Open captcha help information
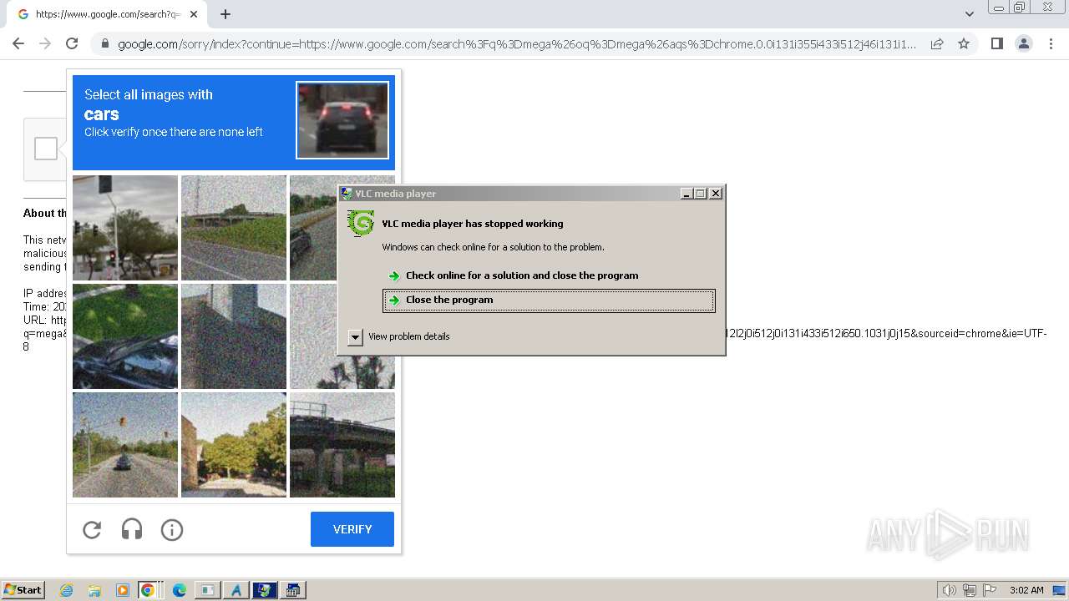 tap(172, 529)
